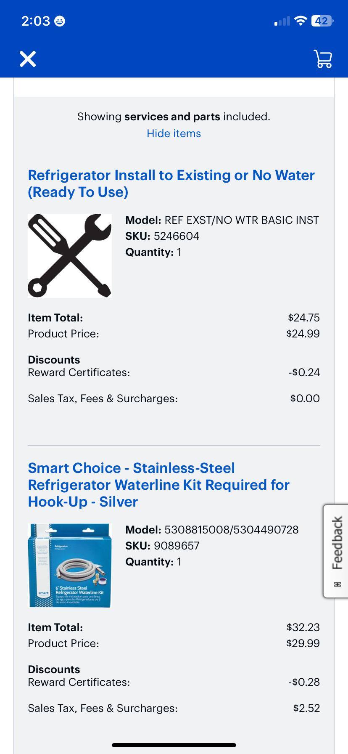Image resolution: width=348 pixels, height=754 pixels.
Task: Tap the smiley face status icon
Action: (x=60, y=21)
